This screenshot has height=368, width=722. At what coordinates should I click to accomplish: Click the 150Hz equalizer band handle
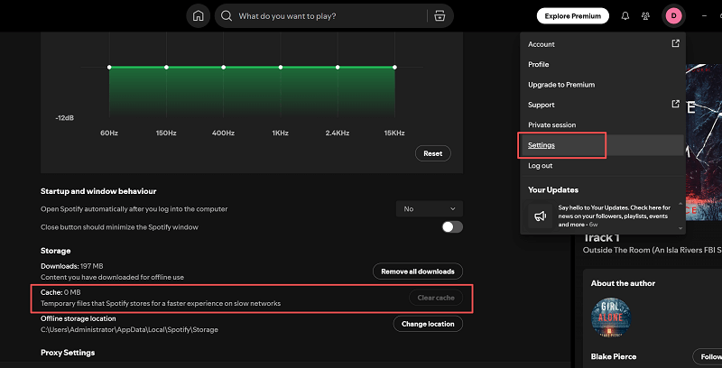pyautogui.click(x=166, y=67)
